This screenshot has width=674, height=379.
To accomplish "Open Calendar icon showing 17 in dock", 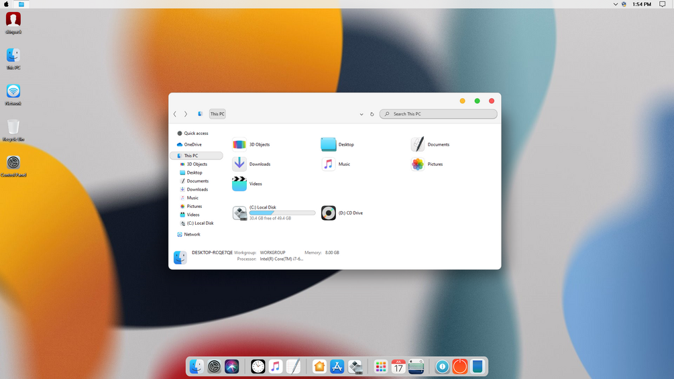I will point(398,366).
